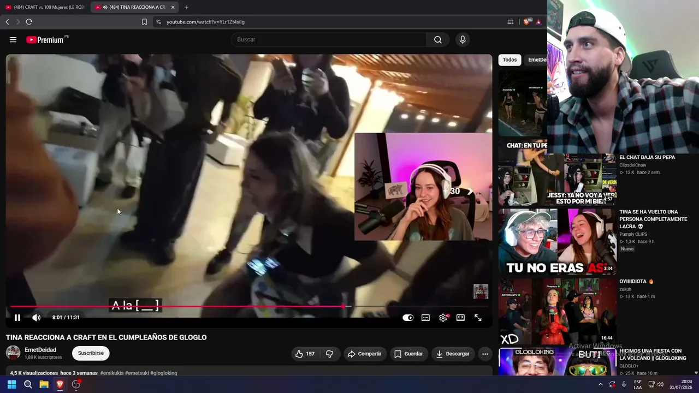The image size is (699, 393).
Task: Seek using the video progress bar
Action: click(248, 307)
